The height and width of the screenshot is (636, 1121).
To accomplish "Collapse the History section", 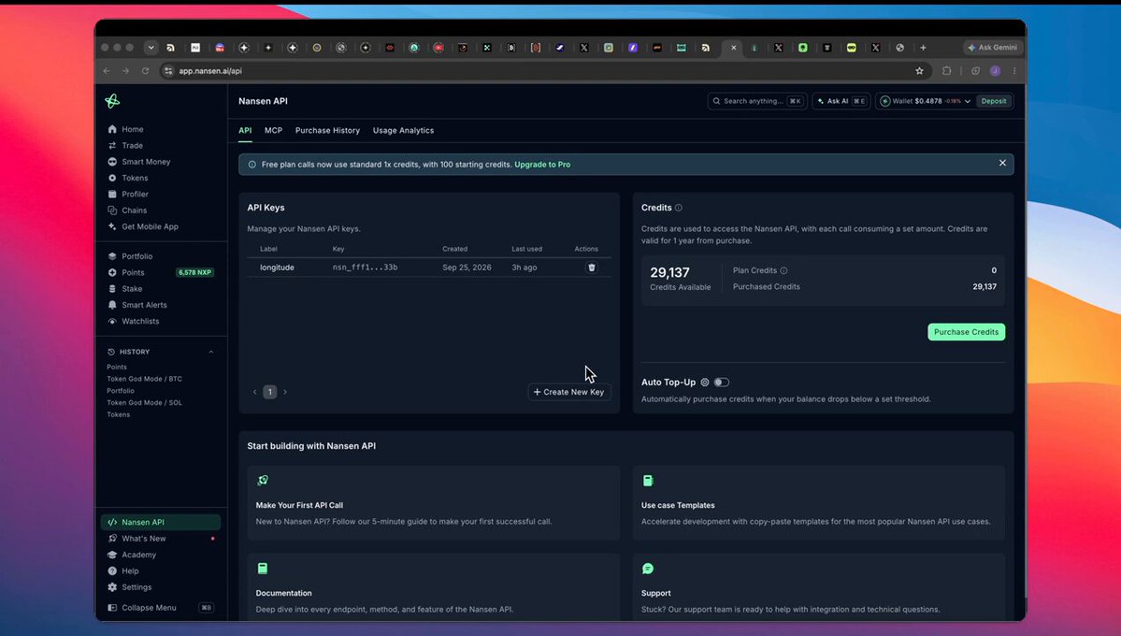I will point(211,352).
